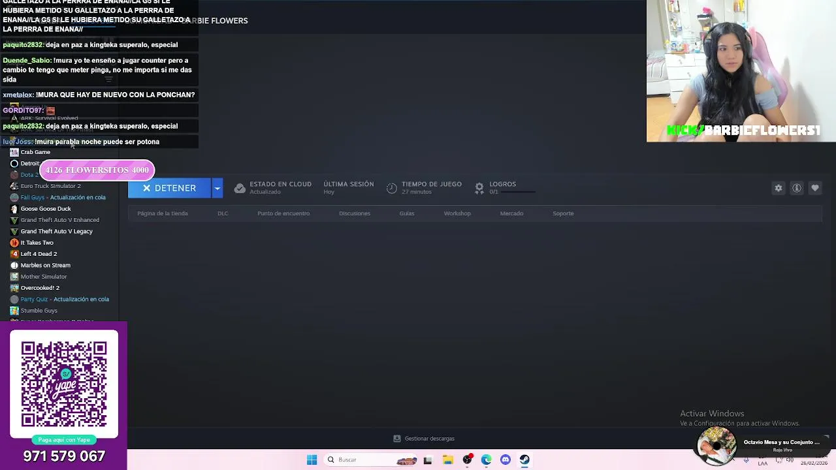Click the It Takes Two icon
Screen dimensions: 836x470
14,243
